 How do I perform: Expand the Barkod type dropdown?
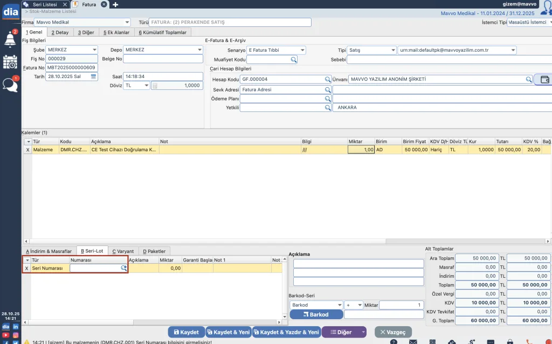point(339,305)
